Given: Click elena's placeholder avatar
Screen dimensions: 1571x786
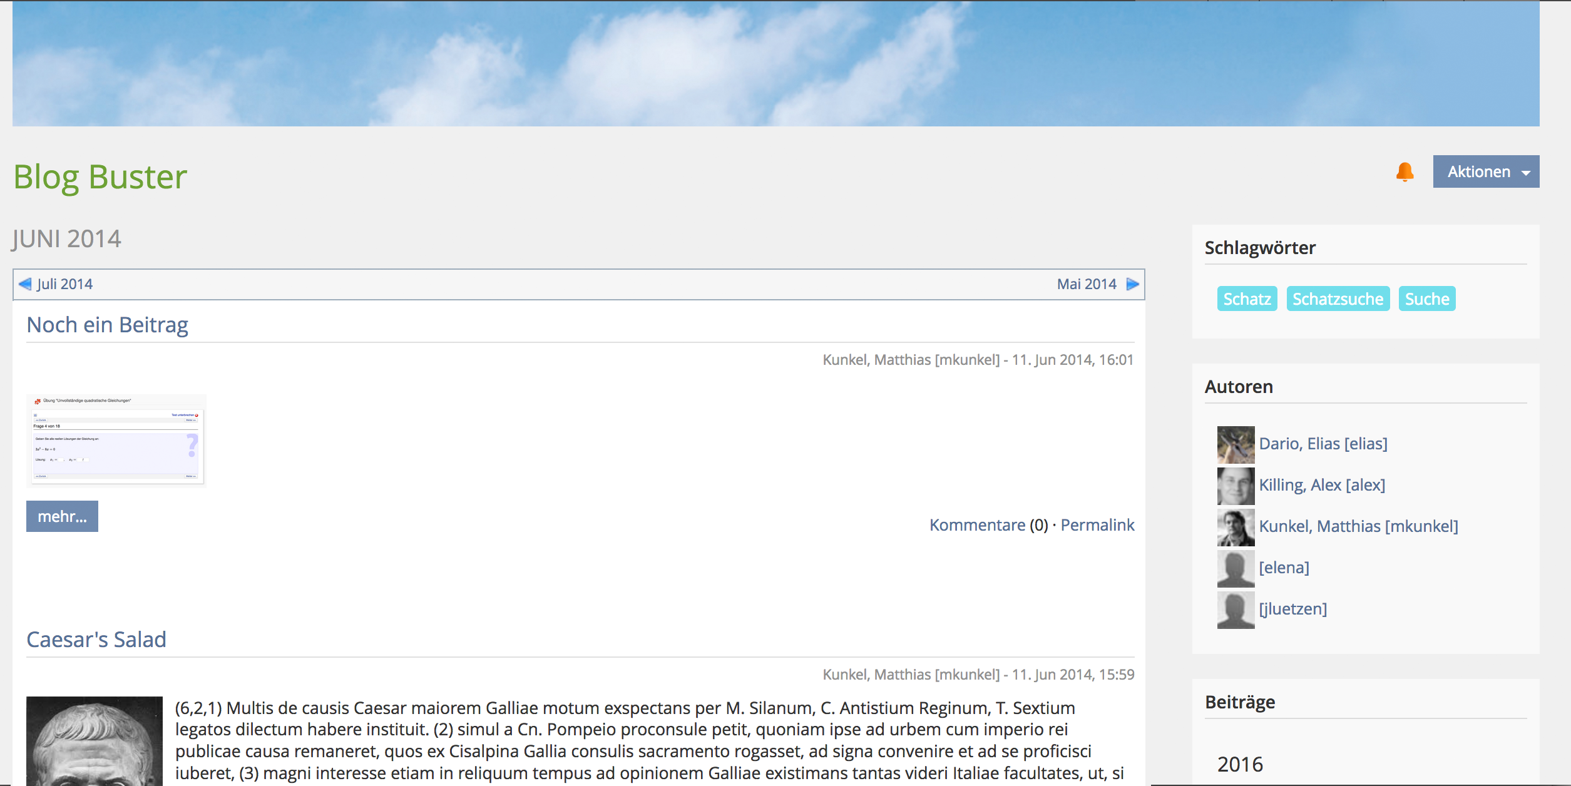Looking at the screenshot, I should [1235, 568].
